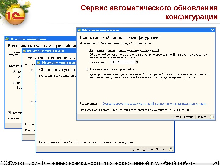The width and height of the screenshot is (220, 165).
Task: Click title icon of the back-most welcome dialog
Action: click(7, 39)
